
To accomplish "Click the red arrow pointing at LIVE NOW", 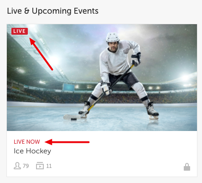I will coord(67,142).
